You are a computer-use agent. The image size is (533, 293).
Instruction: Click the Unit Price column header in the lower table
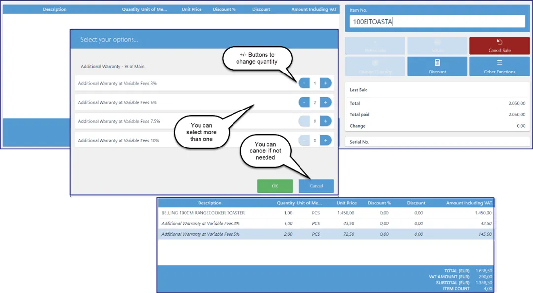346,203
